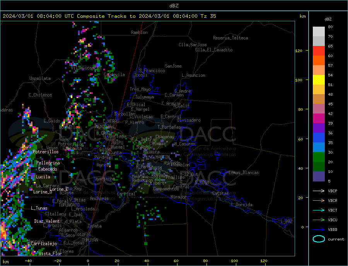
Task: Click the dBZ title at top
Action: (x=174, y=6)
